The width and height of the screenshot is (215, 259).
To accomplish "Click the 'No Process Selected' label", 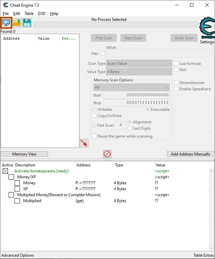I will coord(109,20).
